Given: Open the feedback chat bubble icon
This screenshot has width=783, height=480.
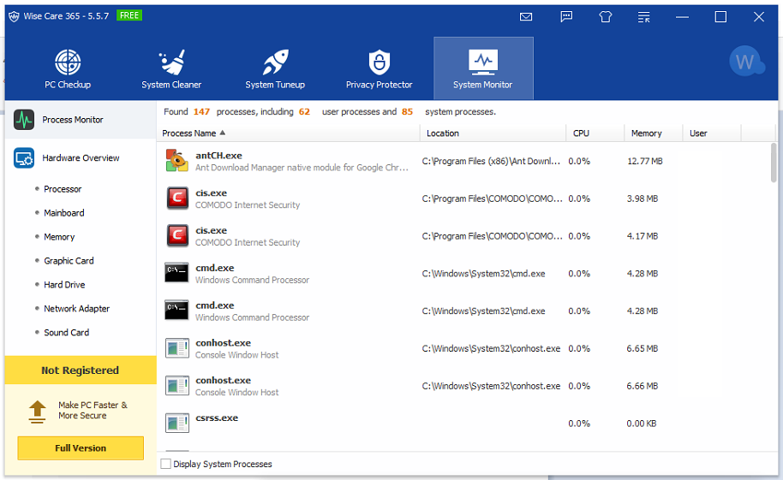Looking at the screenshot, I should [x=566, y=17].
